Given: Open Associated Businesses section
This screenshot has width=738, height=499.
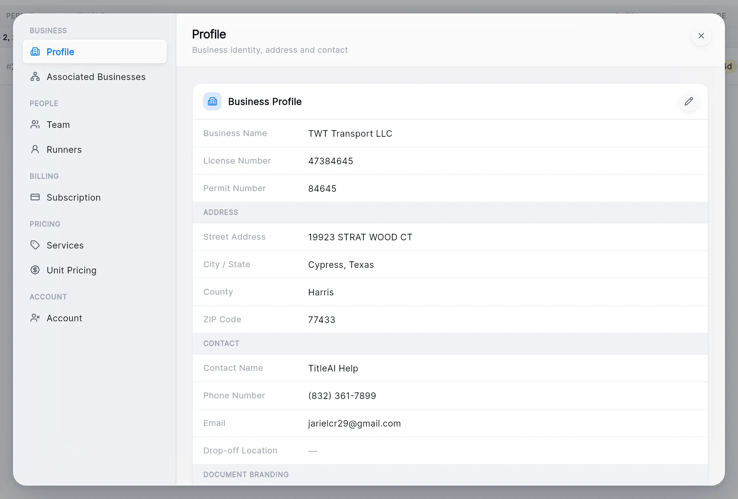Looking at the screenshot, I should click(x=95, y=77).
